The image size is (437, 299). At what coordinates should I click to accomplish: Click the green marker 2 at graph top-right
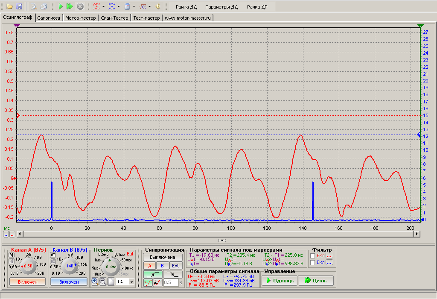[420, 26]
